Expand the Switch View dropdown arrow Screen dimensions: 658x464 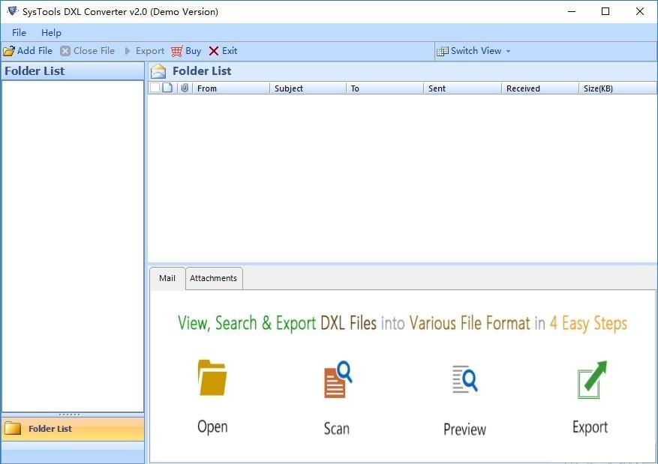point(508,52)
